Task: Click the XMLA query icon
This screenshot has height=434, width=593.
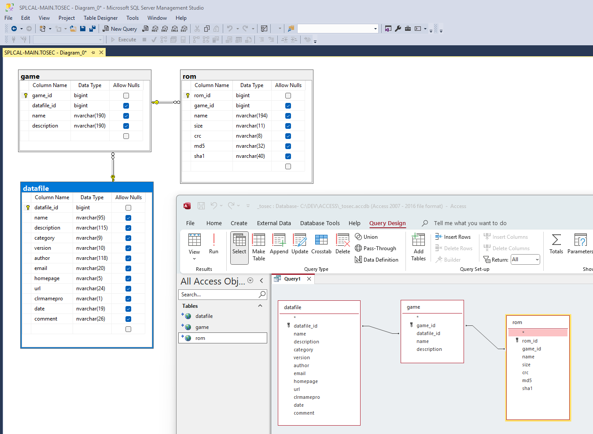Action: 175,29
